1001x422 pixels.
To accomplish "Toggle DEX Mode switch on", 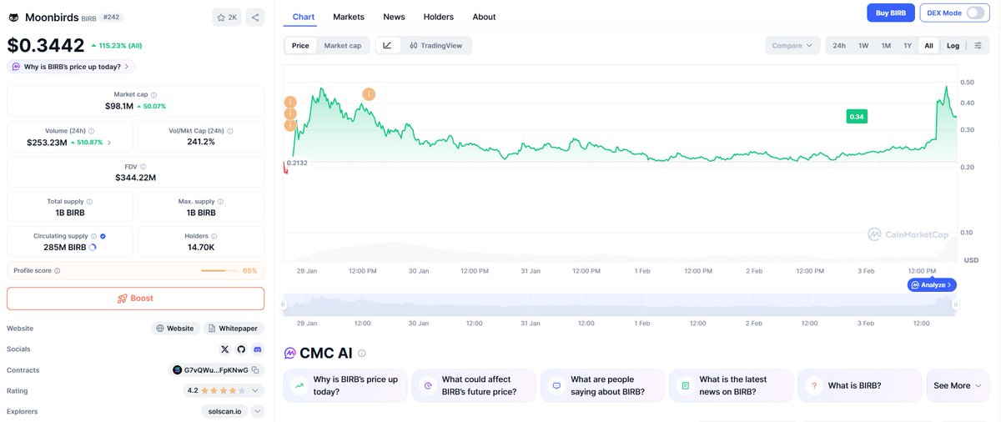I will click(975, 13).
